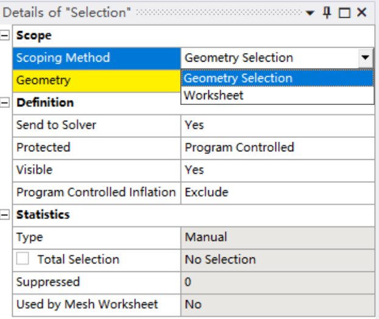Close the Details of Selection panel
This screenshot has width=379, height=319.
[x=362, y=13]
